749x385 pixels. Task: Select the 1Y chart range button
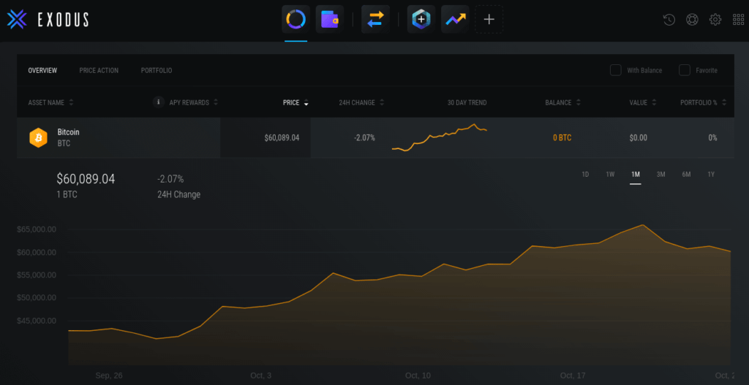pos(711,174)
